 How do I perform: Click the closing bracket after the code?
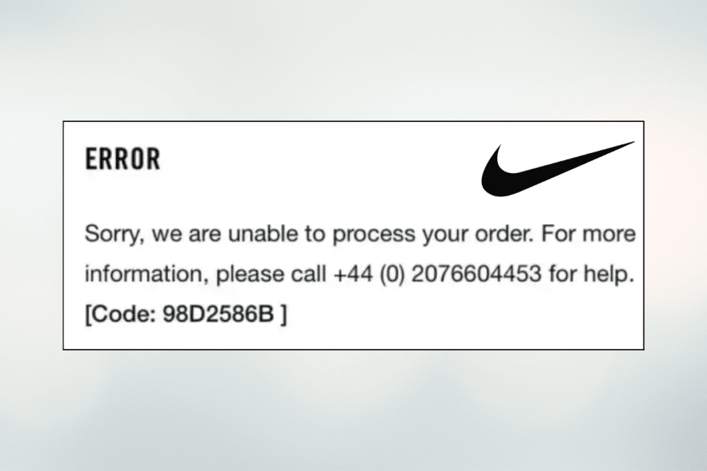tap(283, 314)
